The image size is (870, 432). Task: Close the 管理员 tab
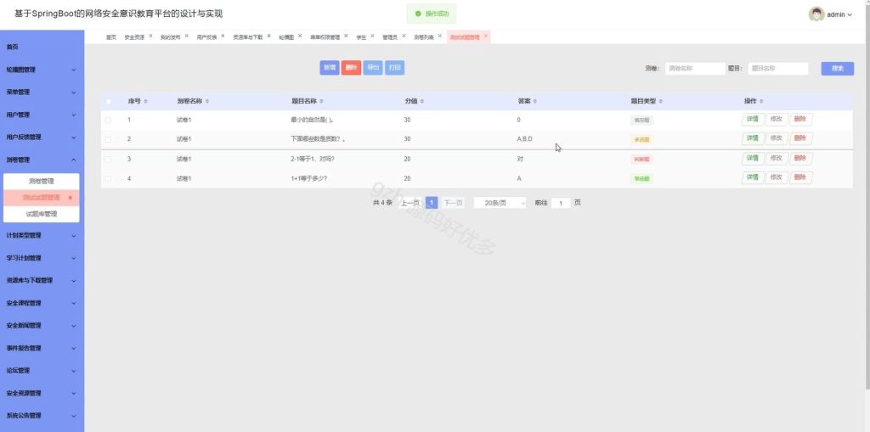(x=404, y=36)
